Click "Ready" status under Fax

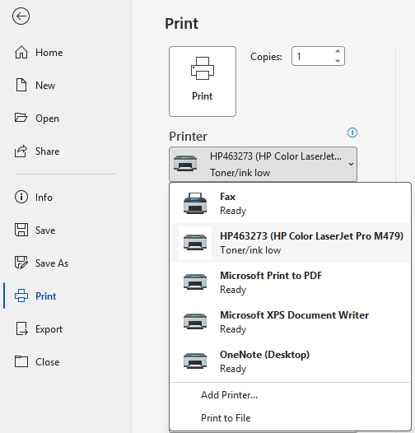click(x=233, y=211)
